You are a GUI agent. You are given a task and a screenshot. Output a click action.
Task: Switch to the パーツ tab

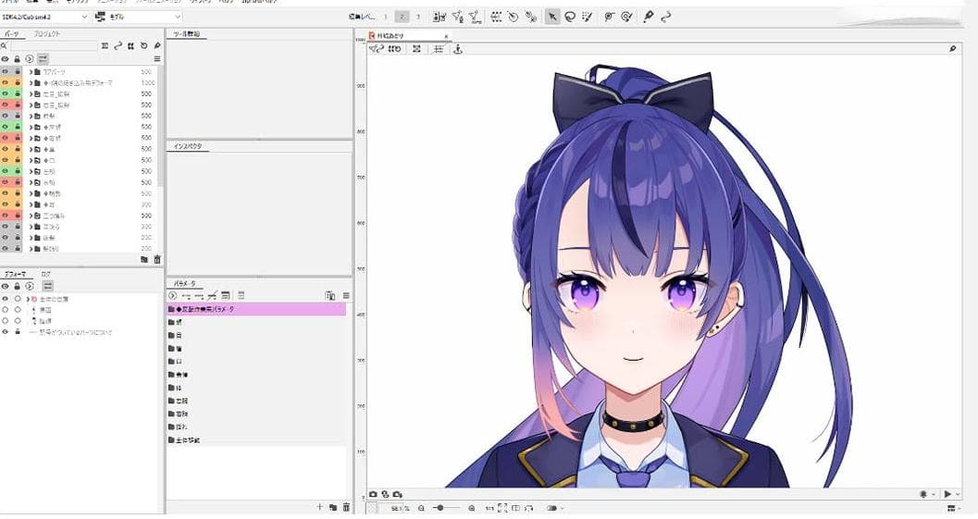11,33
